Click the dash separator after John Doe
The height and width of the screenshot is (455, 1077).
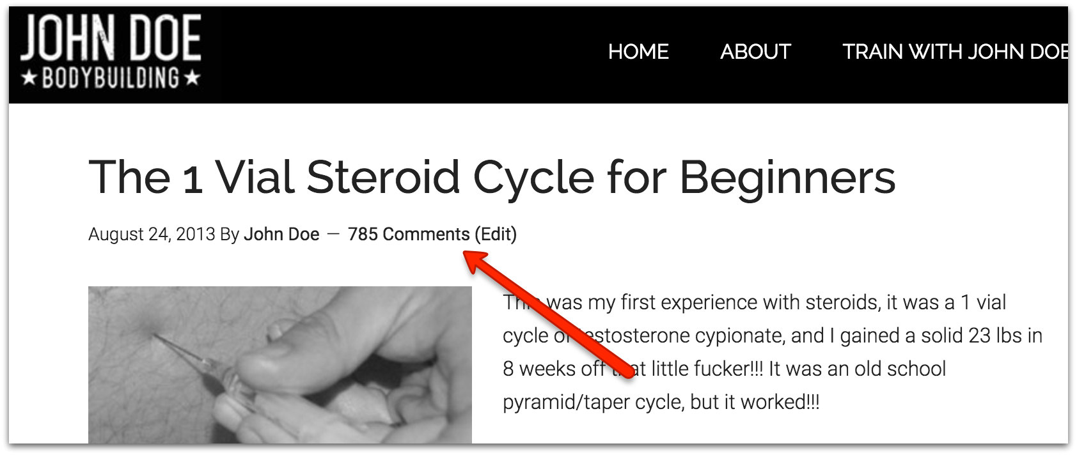click(x=333, y=234)
